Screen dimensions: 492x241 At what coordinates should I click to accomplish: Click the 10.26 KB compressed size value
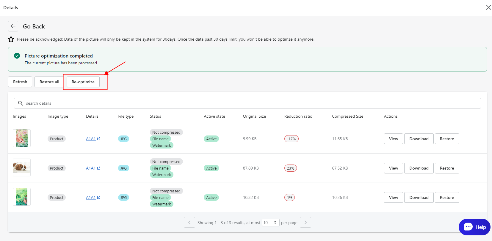[x=340, y=197]
